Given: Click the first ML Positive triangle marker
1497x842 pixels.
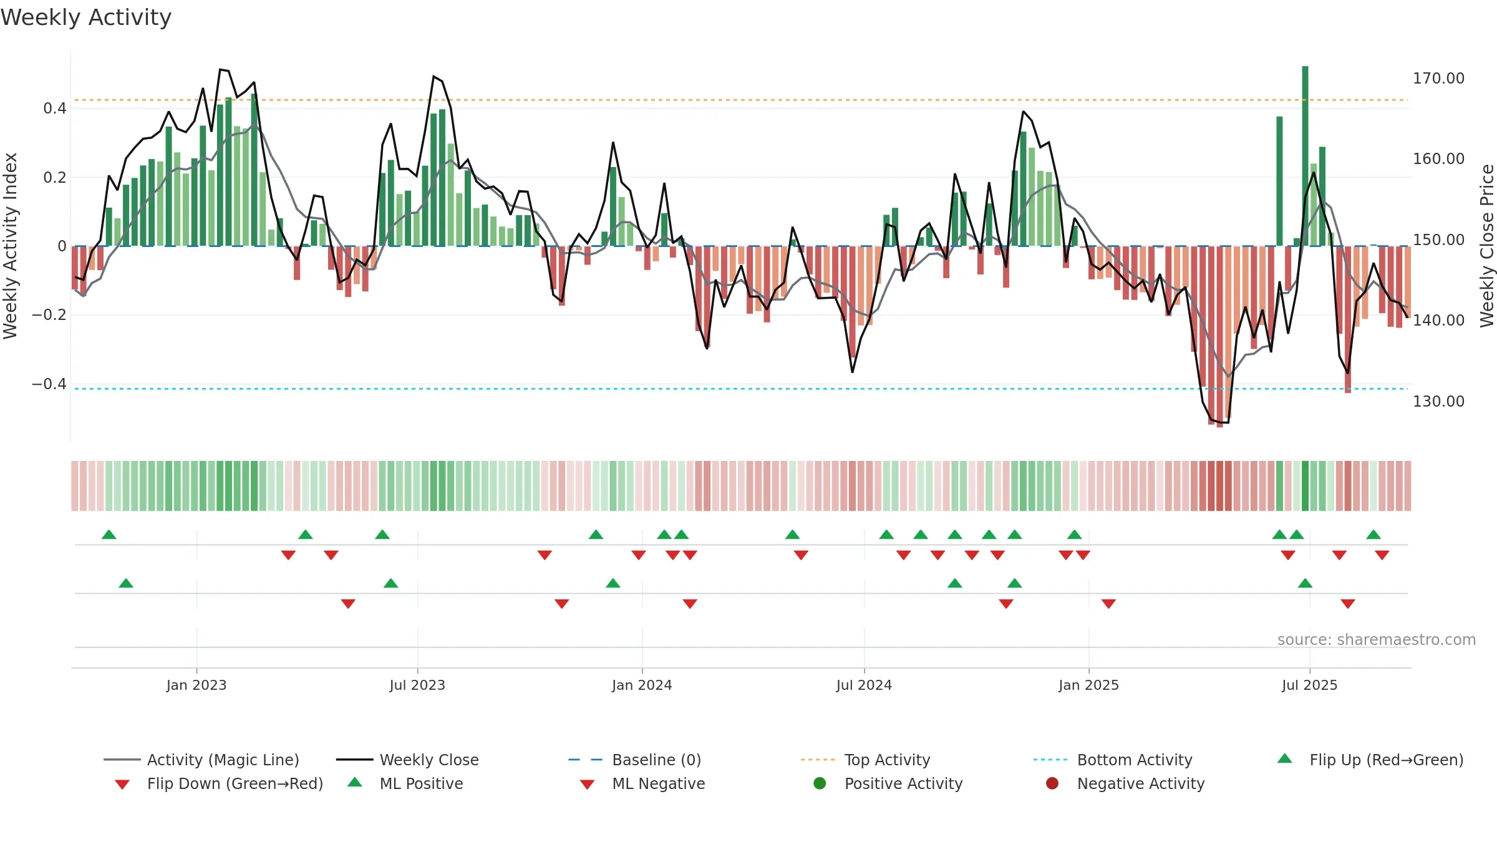Looking at the screenshot, I should (x=126, y=583).
